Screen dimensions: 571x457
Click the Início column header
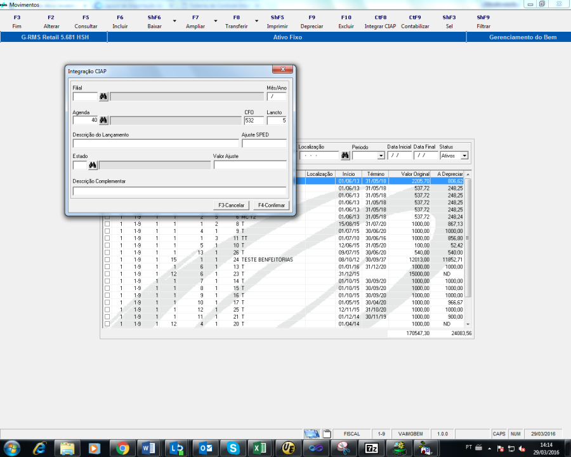(x=348, y=174)
